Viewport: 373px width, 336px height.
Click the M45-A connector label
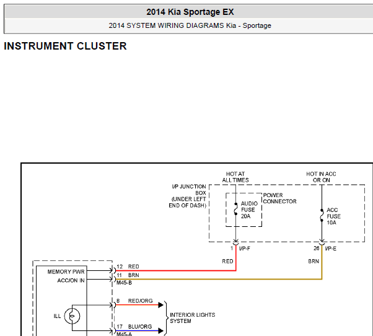(x=124, y=334)
